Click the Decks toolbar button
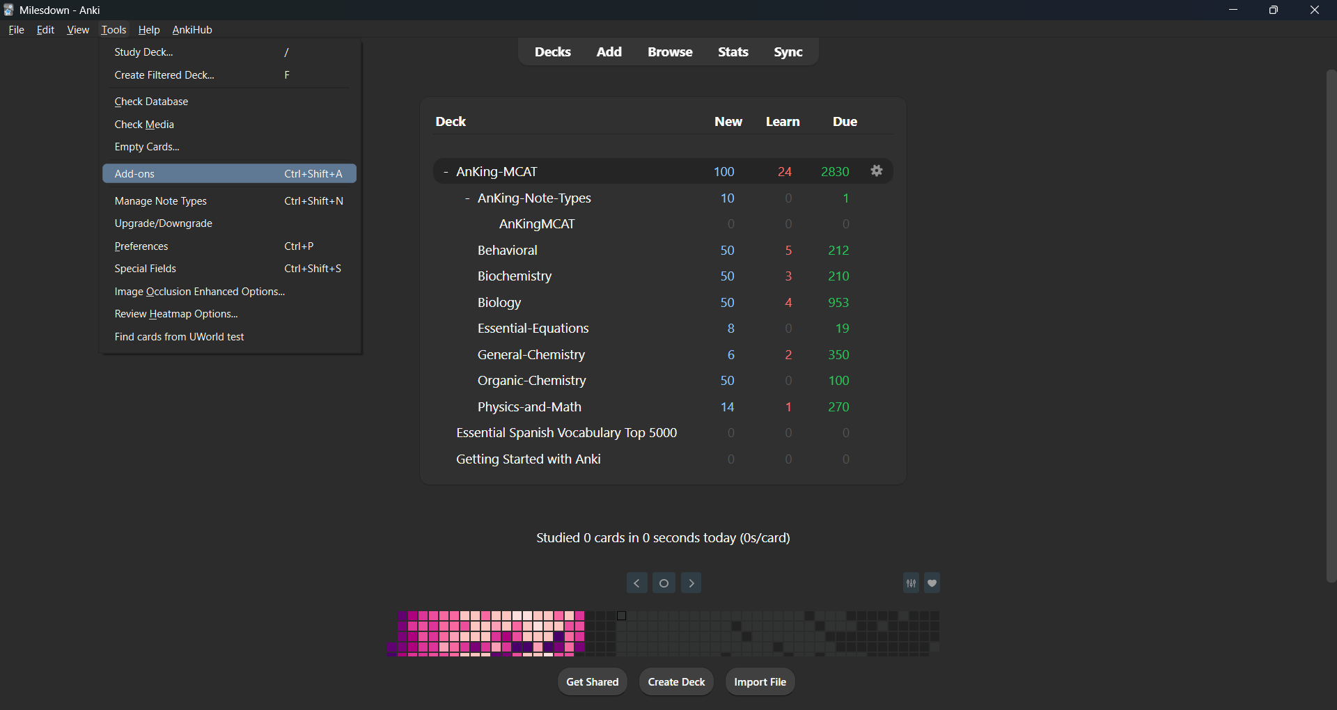1337x710 pixels. coord(553,52)
